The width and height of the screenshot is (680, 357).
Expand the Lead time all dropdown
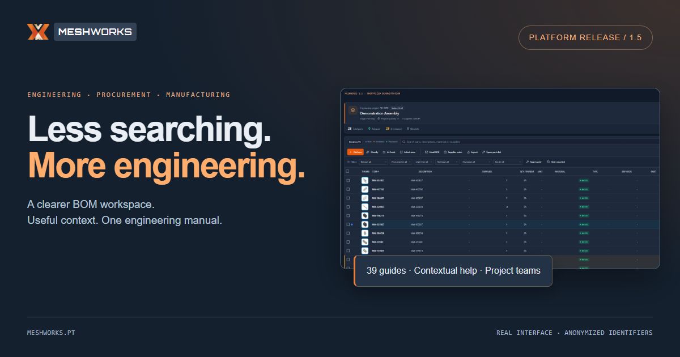pyautogui.click(x=423, y=162)
